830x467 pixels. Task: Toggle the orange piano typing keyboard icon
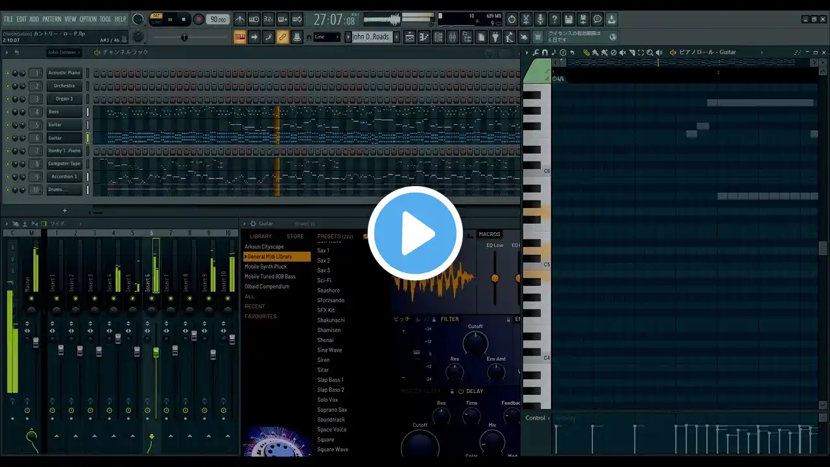pyautogui.click(x=240, y=37)
